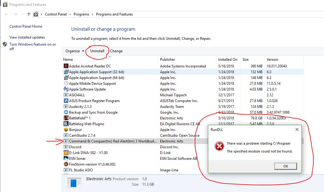Click the Michael Tippach publisher cell

173,95
